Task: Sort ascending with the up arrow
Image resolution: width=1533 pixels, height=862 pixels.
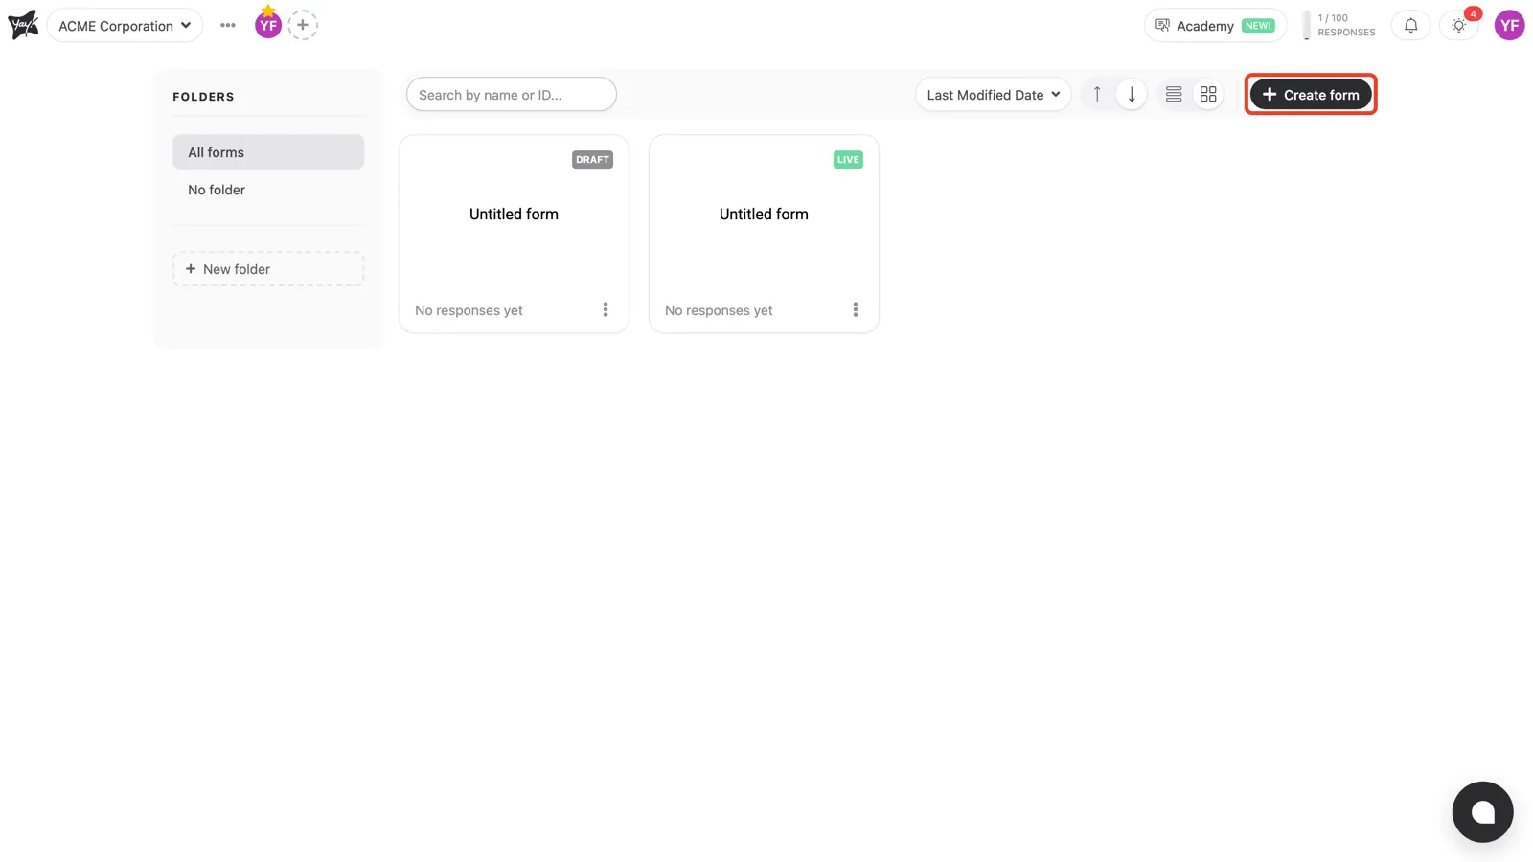Action: [1097, 94]
